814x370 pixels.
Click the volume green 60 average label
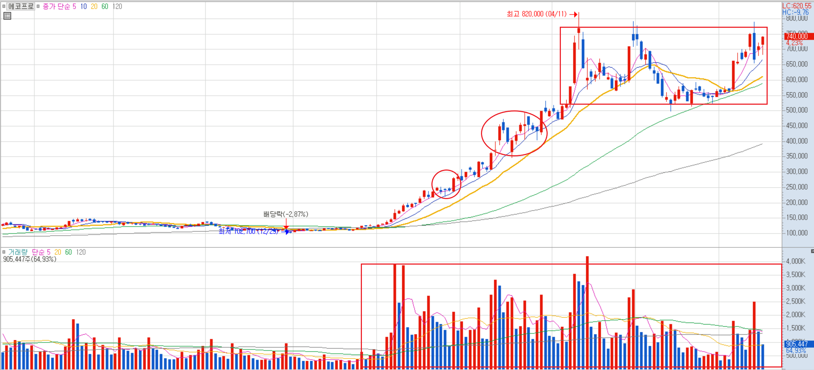68,252
